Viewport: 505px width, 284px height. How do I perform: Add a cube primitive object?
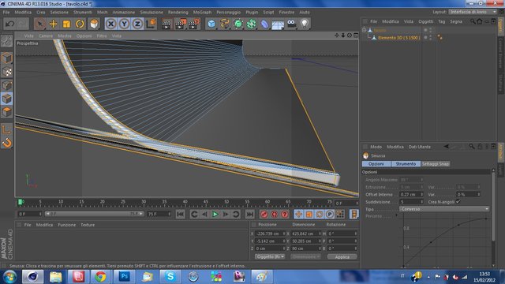point(211,24)
